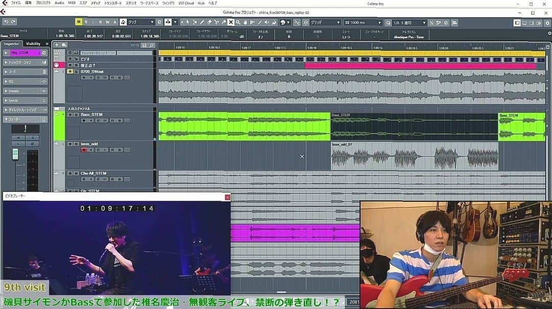Toggle global Read automation R button
This screenshot has height=309, width=552.
tap(100, 22)
